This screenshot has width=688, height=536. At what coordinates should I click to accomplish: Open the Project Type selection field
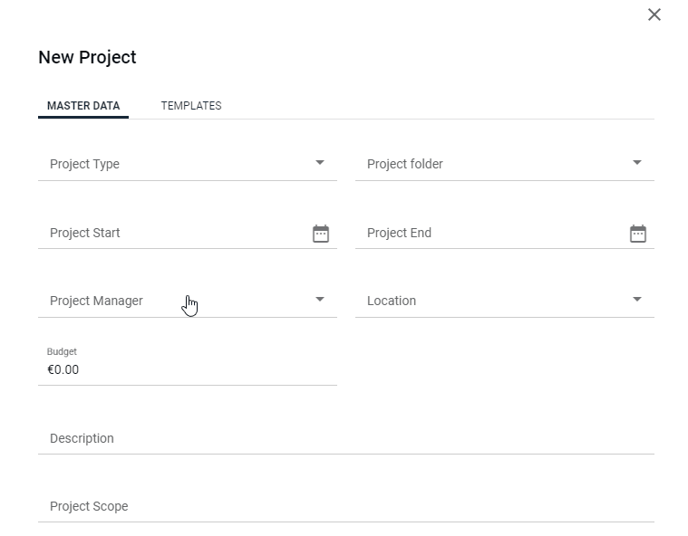pyautogui.click(x=188, y=164)
